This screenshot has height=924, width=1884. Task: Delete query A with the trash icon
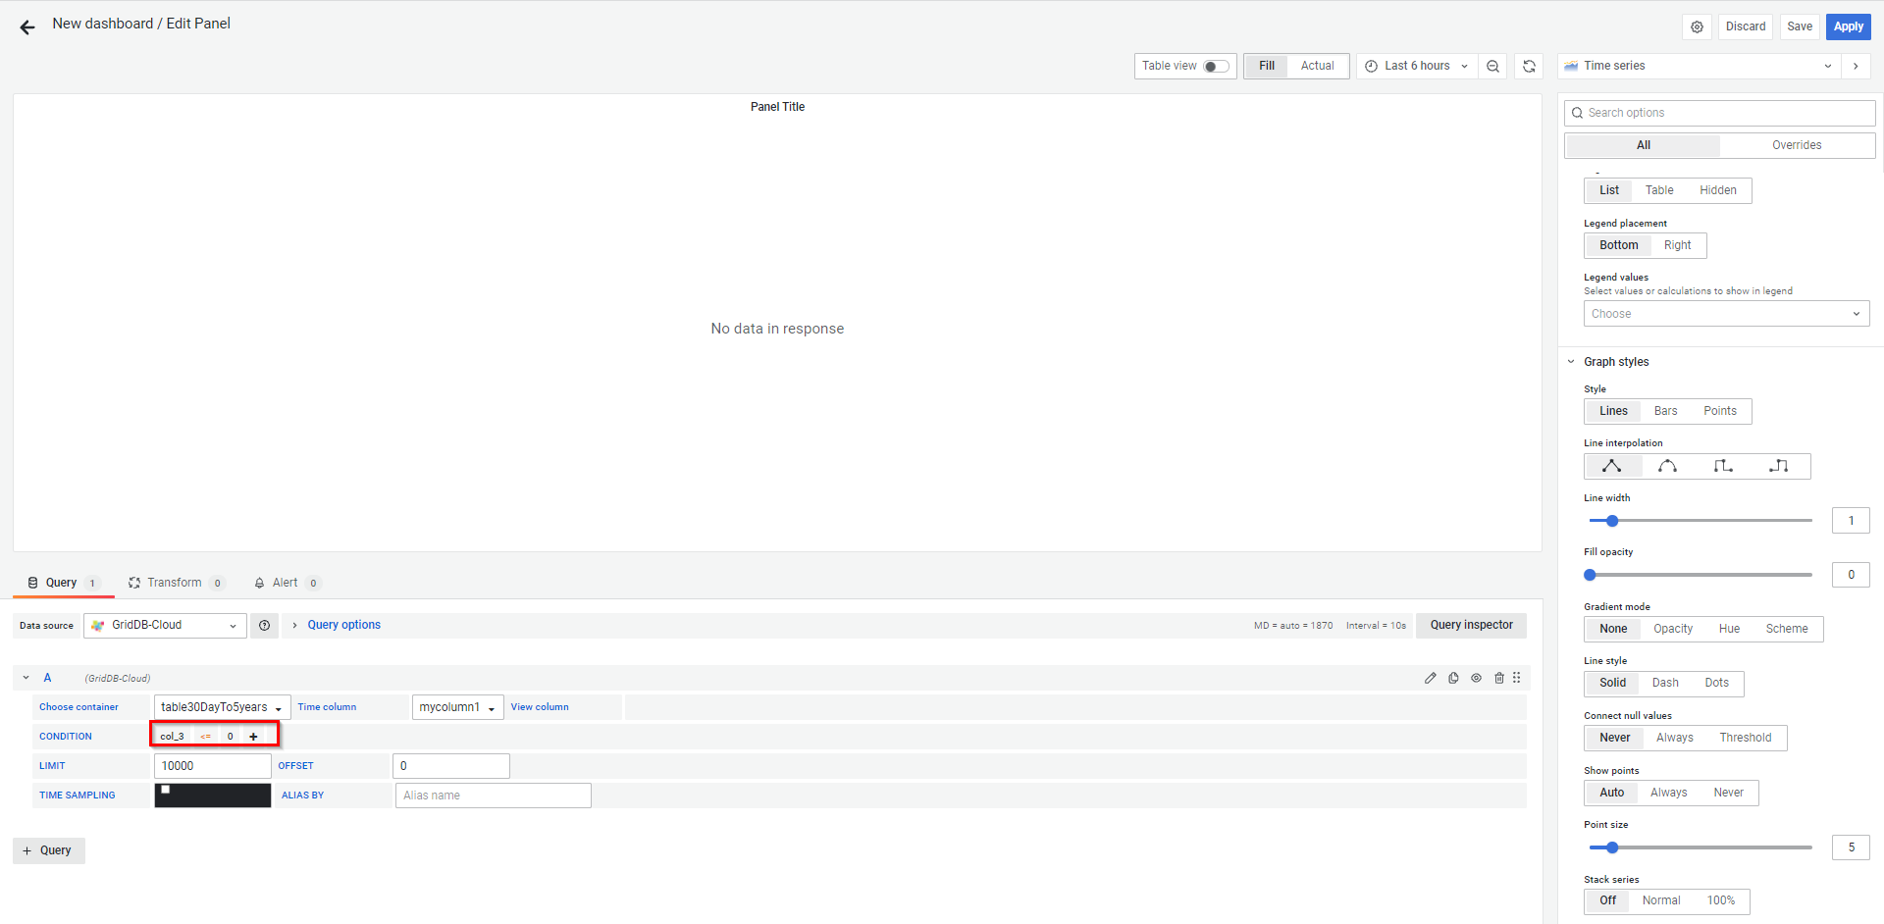[x=1498, y=678]
